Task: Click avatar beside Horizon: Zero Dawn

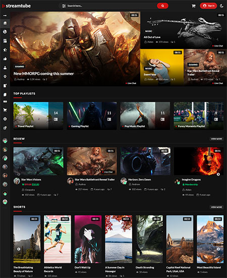Action: click(x=124, y=181)
